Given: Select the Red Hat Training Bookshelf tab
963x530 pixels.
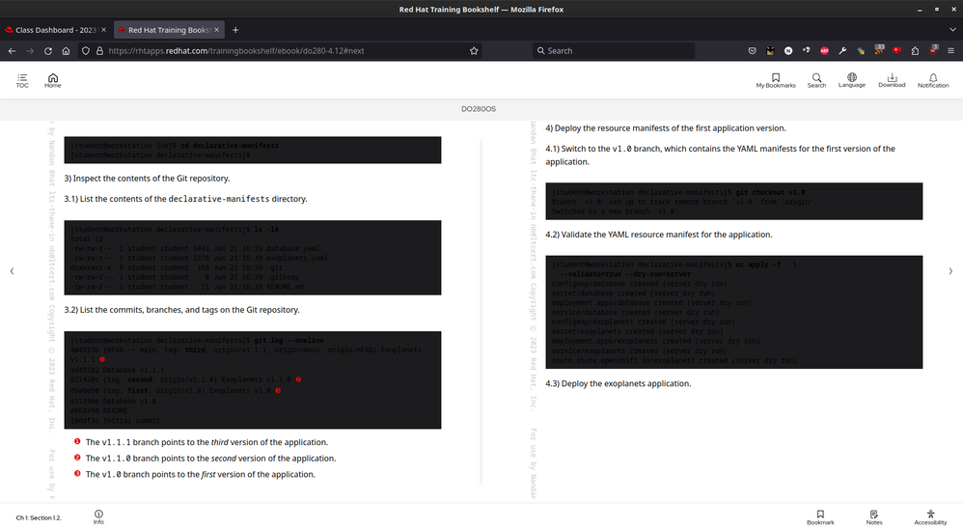Looking at the screenshot, I should [x=169, y=30].
